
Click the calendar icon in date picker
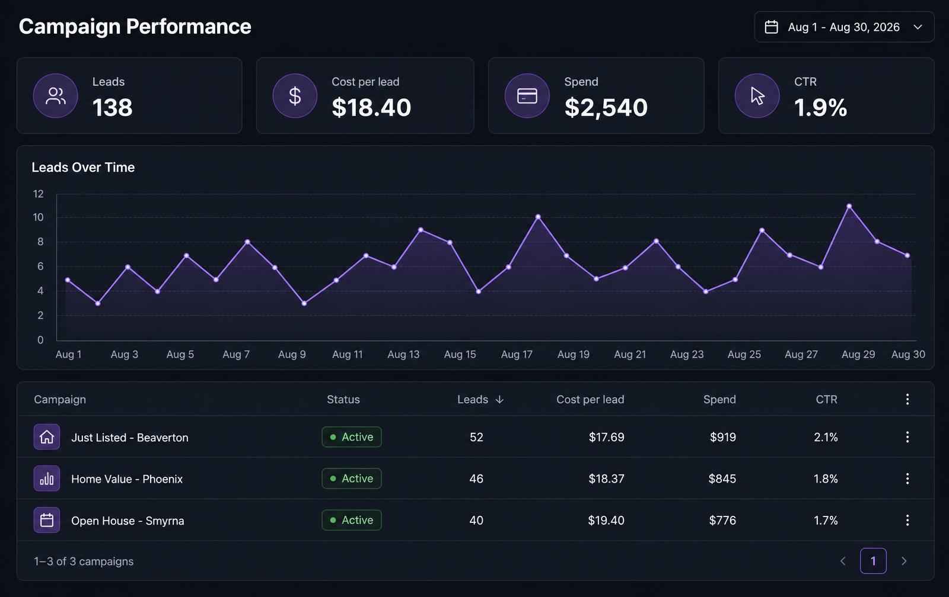pos(771,27)
